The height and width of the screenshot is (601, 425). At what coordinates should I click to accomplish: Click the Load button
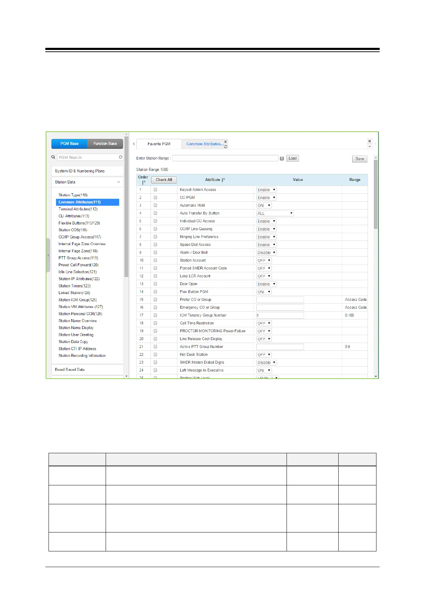293,158
